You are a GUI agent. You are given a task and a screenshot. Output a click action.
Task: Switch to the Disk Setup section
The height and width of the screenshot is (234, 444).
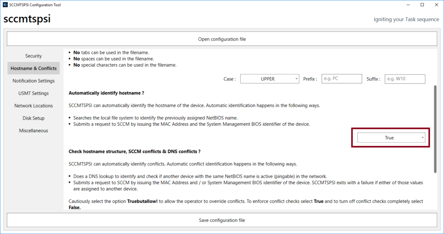click(33, 118)
